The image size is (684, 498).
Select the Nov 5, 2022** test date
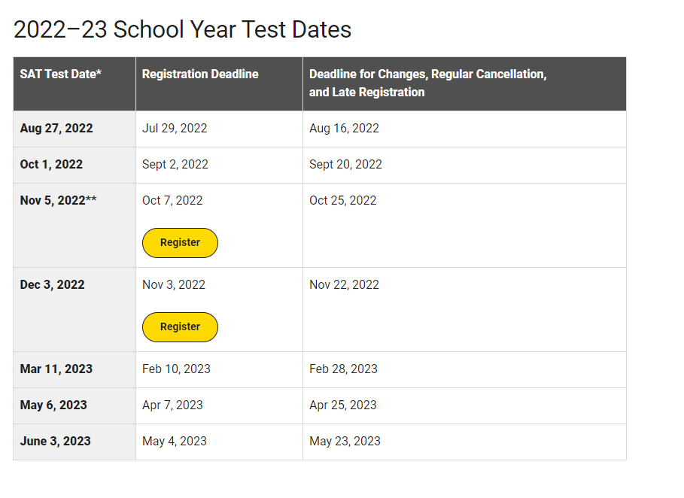coord(59,200)
